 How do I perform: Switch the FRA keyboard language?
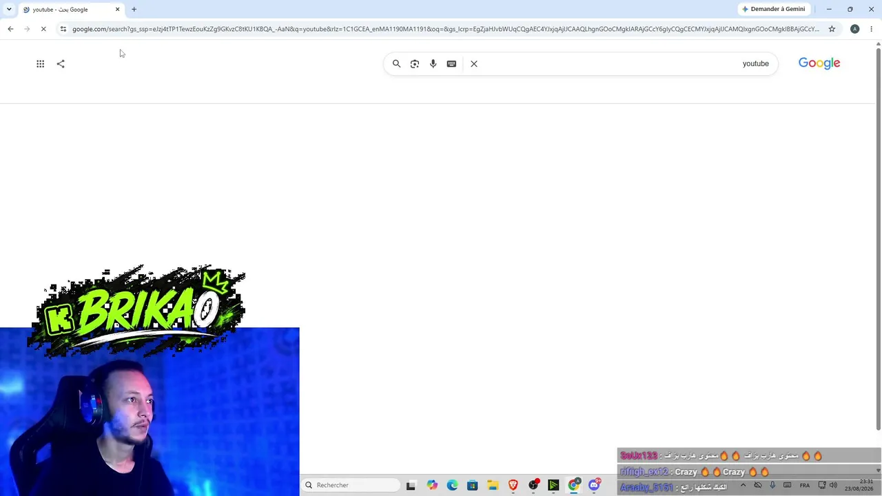tap(804, 486)
